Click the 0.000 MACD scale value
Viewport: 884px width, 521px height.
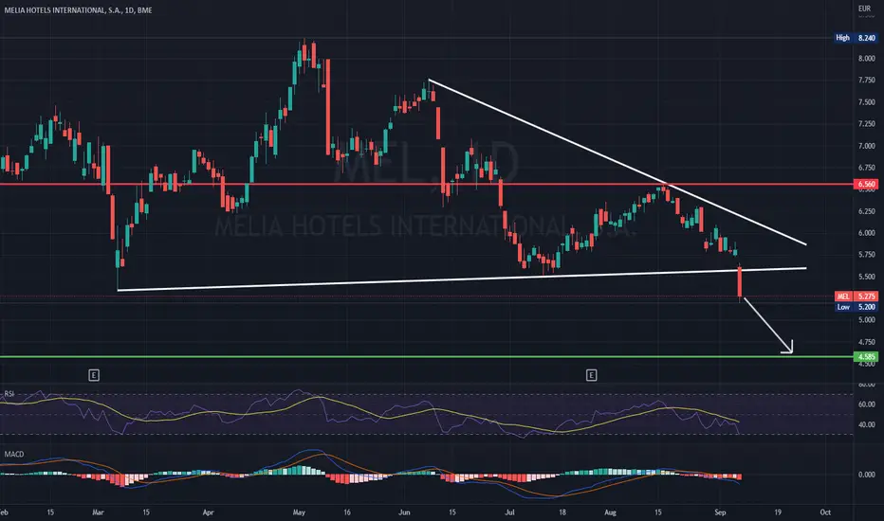point(867,475)
